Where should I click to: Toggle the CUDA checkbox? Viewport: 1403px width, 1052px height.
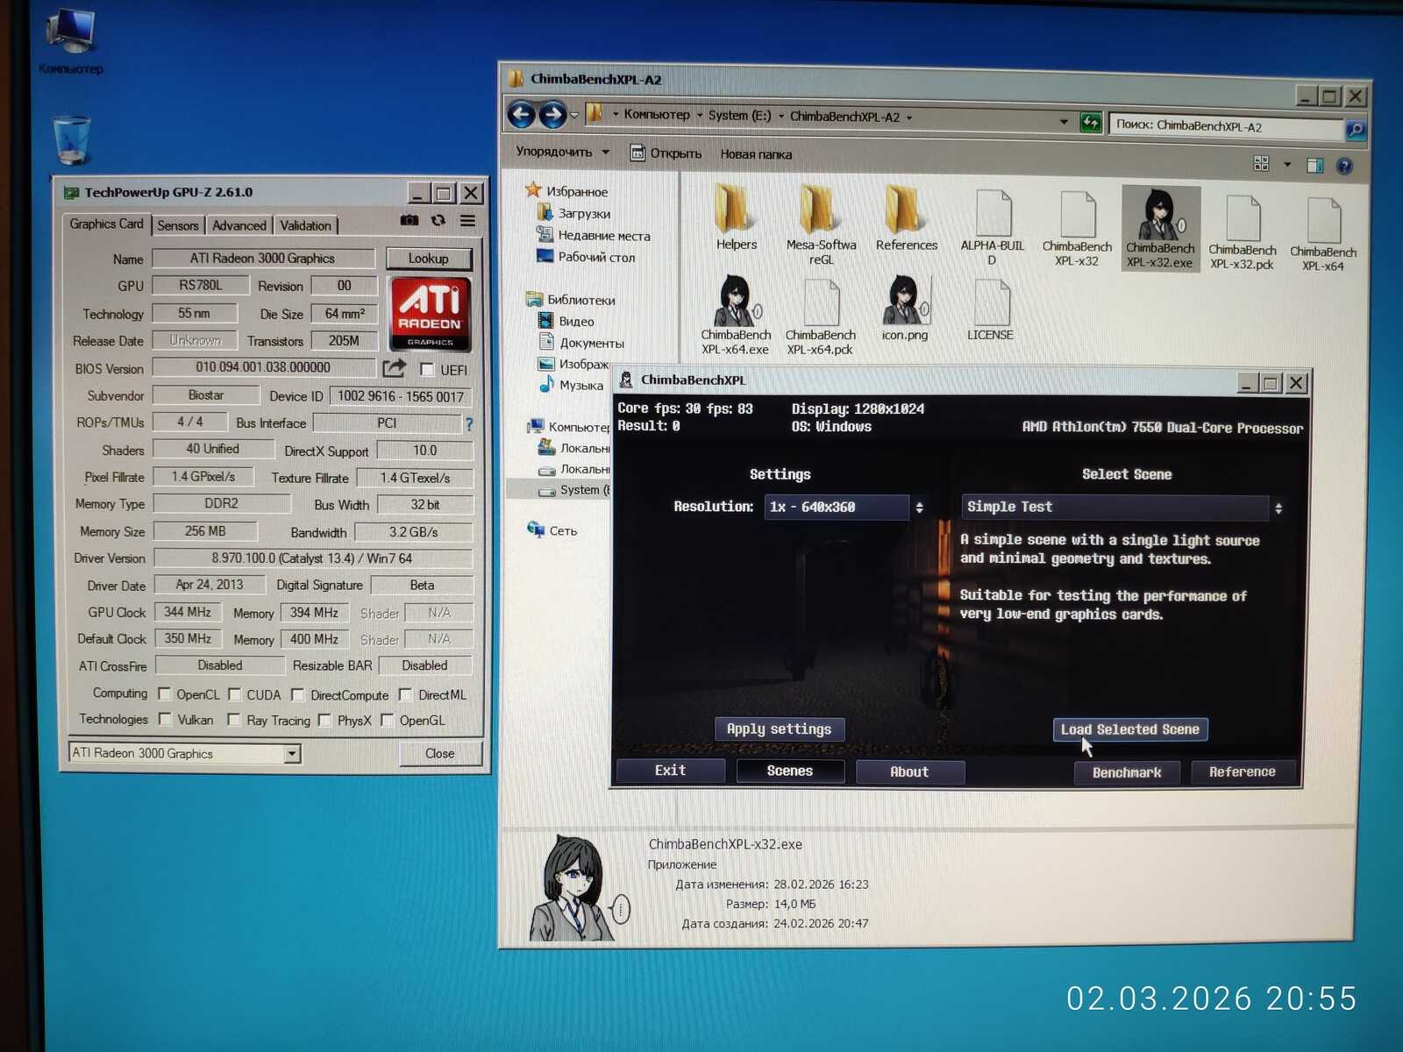point(234,694)
